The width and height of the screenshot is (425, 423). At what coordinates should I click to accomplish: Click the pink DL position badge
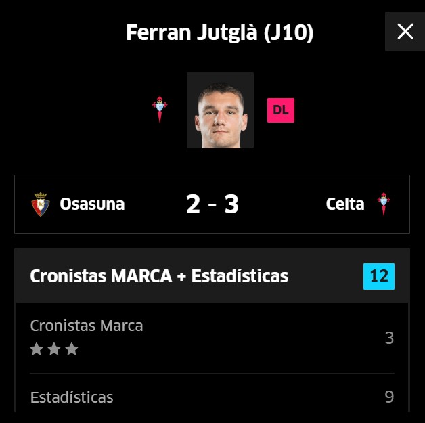281,110
